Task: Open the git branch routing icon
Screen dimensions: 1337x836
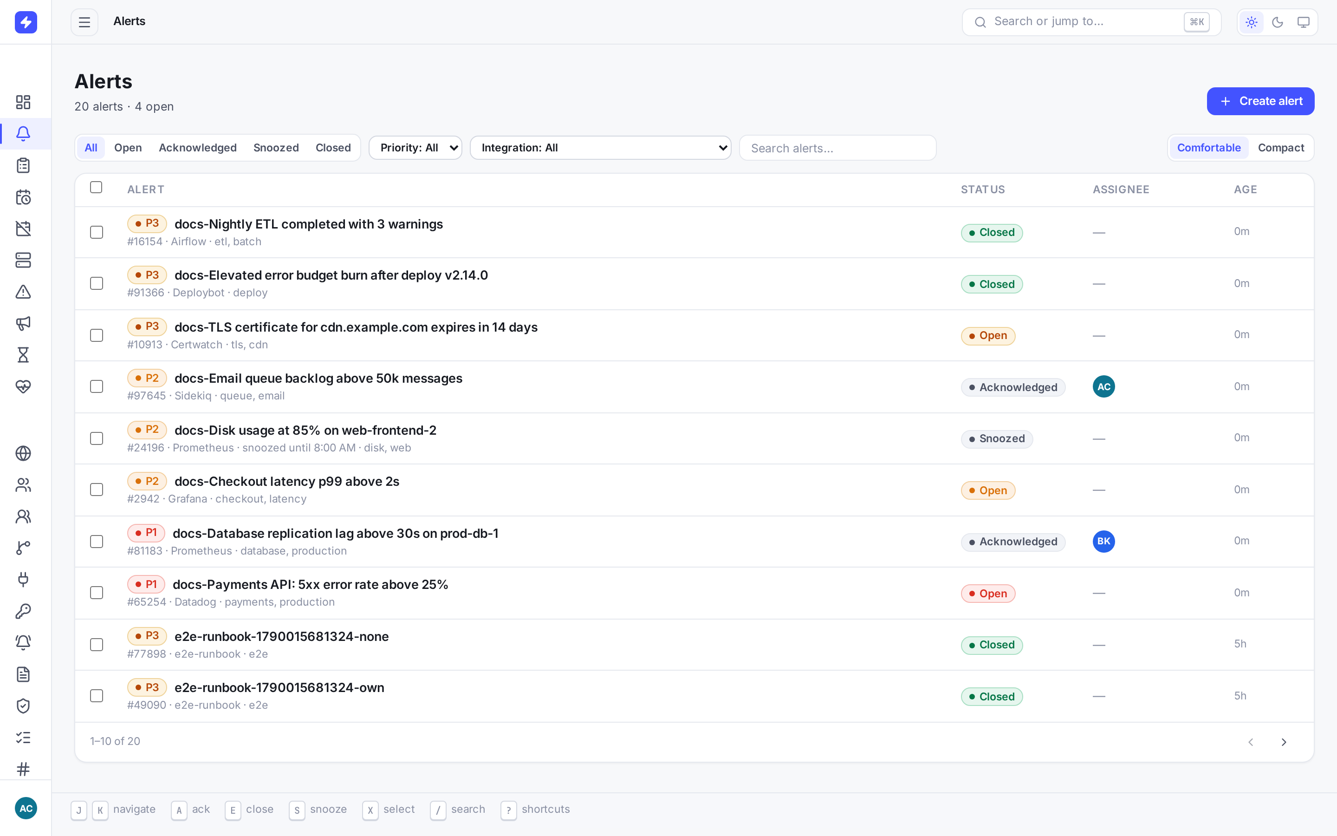Action: [x=23, y=548]
